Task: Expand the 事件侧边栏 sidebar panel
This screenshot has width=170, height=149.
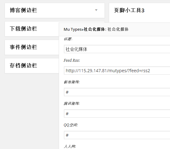Action: pos(32,47)
